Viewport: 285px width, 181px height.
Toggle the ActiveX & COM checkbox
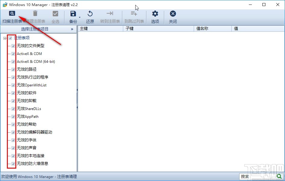tap(13, 53)
